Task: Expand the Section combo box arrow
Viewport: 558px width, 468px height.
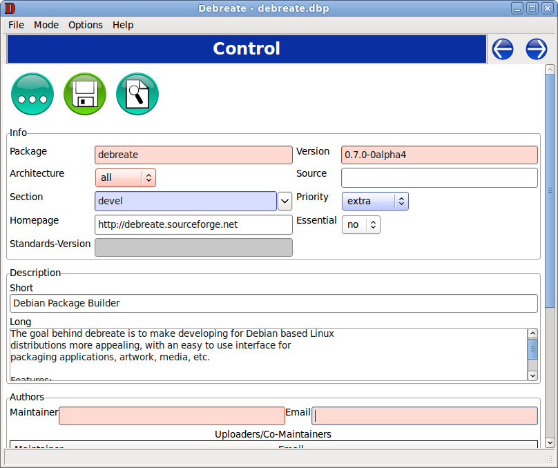Action: (x=285, y=202)
